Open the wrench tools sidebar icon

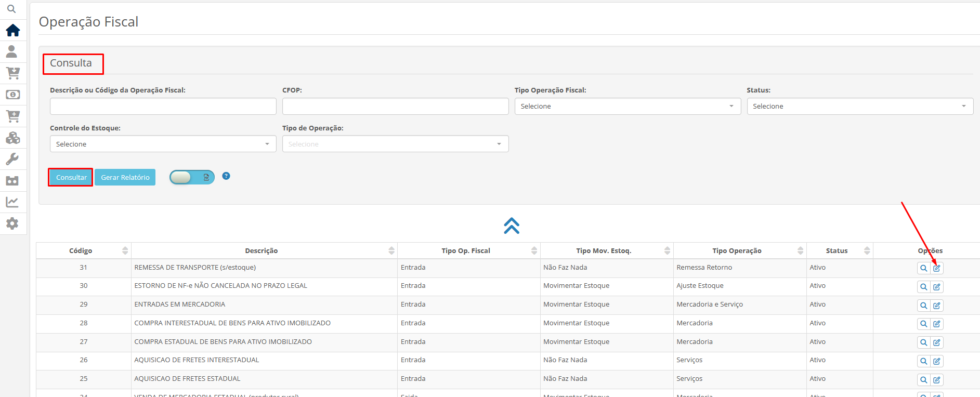tap(12, 158)
